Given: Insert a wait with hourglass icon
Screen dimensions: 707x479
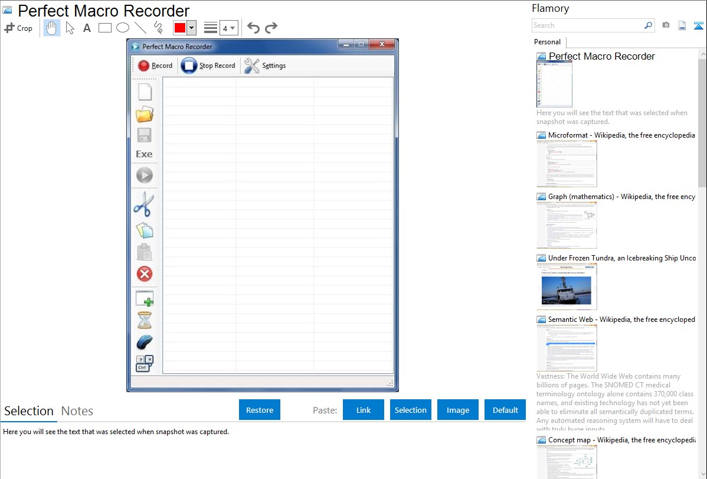Looking at the screenshot, I should point(145,321).
